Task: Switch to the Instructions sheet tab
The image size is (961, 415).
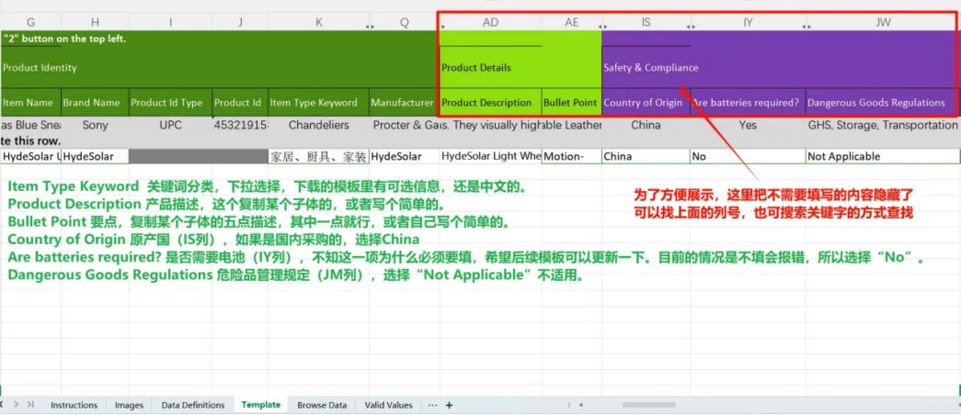Action: pyautogui.click(x=74, y=405)
